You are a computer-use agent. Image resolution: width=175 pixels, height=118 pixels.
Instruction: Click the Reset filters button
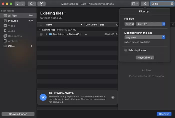coord(145,58)
